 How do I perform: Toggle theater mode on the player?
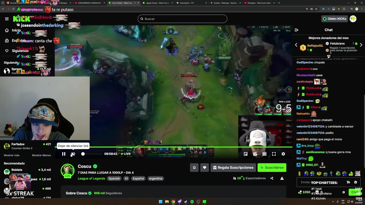[264, 154]
